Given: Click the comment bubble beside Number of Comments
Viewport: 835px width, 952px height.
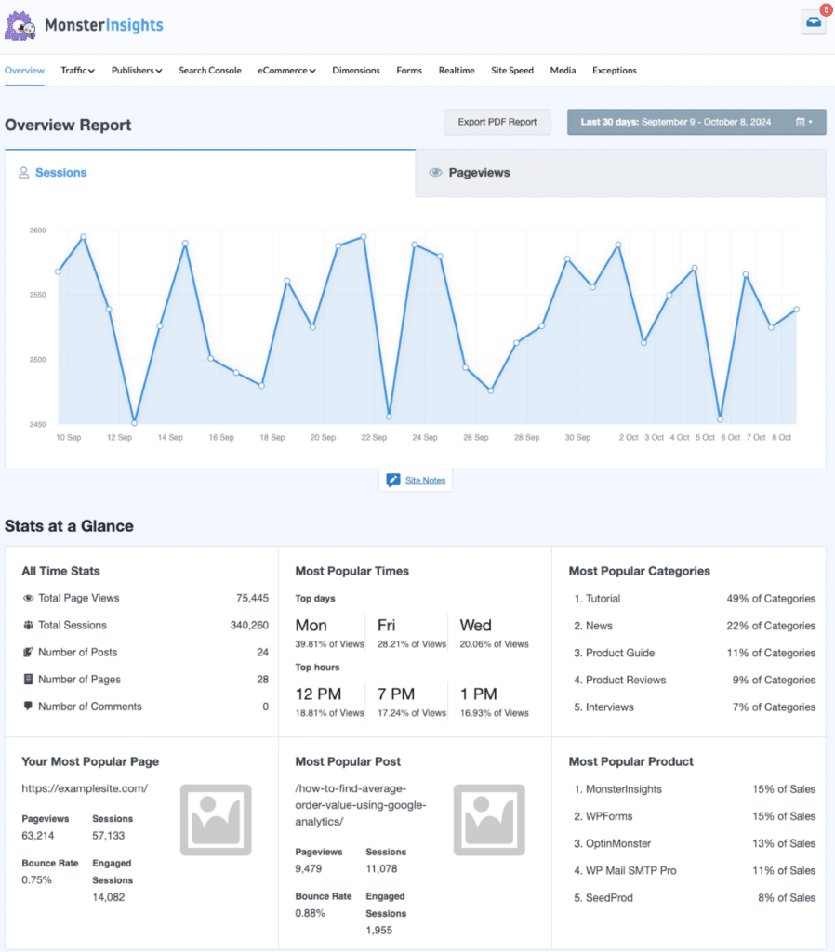Looking at the screenshot, I should click(27, 706).
